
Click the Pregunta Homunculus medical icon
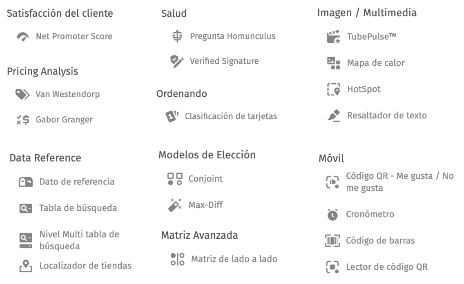177,36
